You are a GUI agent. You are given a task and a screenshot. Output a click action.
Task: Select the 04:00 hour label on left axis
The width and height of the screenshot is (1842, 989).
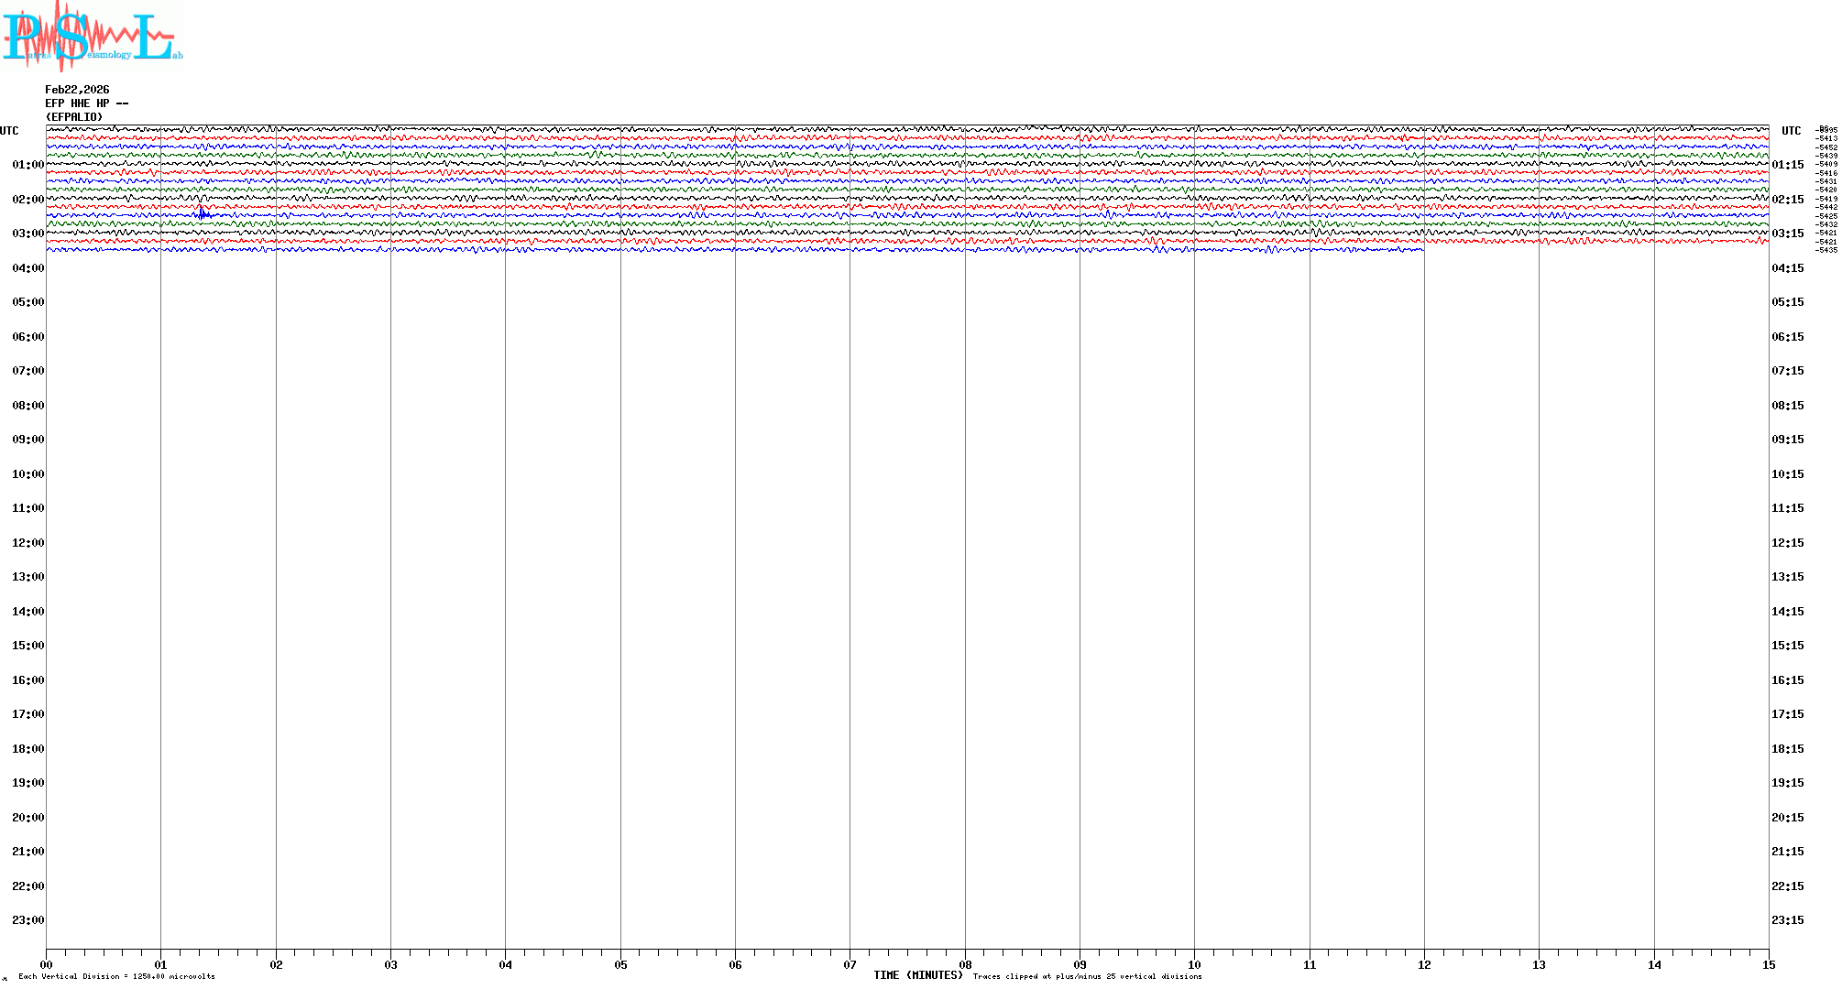tap(27, 268)
